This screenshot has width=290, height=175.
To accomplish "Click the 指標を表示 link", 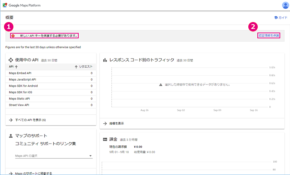I will [x=116, y=124].
